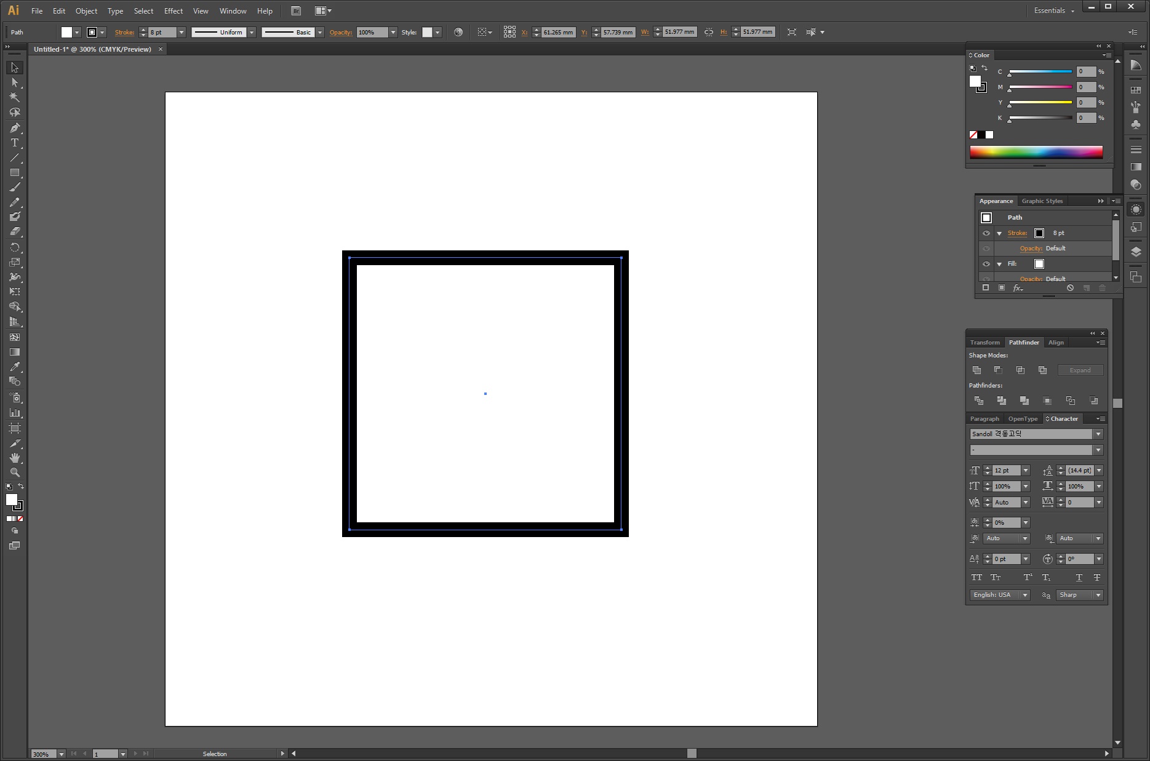Open Essentials workspace switcher

[1054, 10]
